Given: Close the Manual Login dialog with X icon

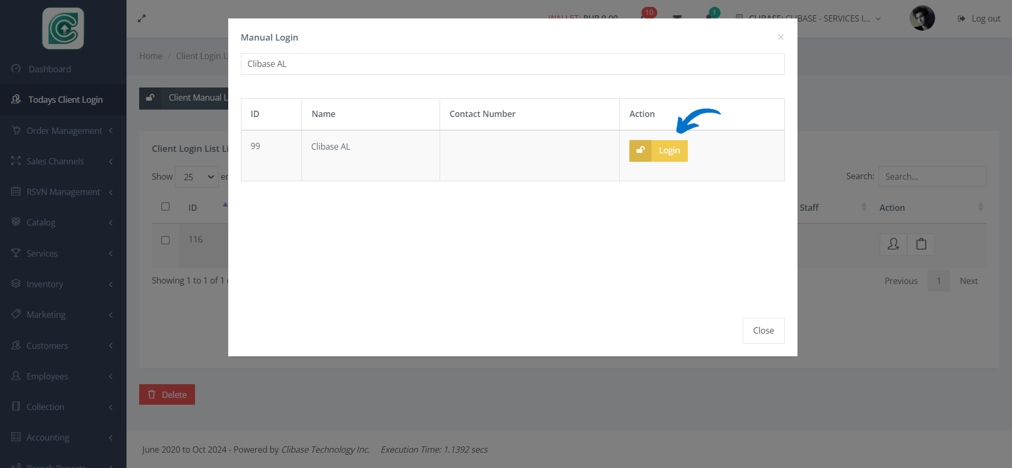Looking at the screenshot, I should click(781, 37).
